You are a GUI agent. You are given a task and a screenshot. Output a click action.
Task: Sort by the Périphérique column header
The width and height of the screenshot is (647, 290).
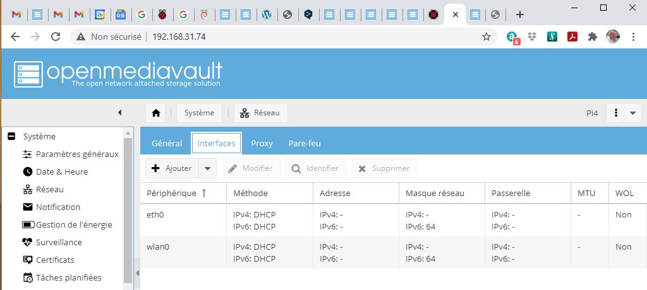(x=183, y=193)
